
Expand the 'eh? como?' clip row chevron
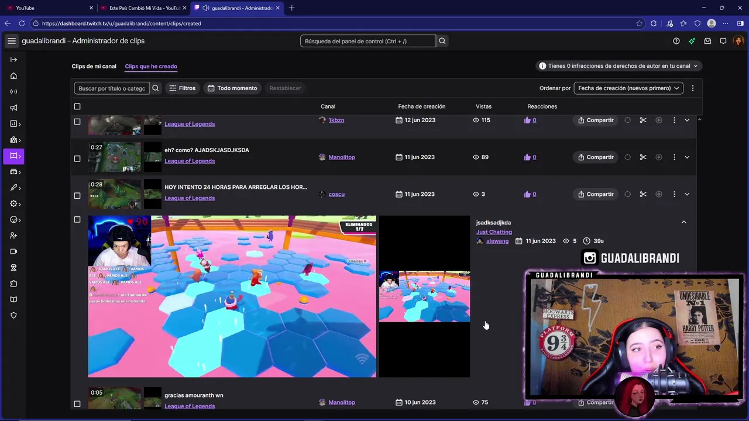click(x=687, y=157)
